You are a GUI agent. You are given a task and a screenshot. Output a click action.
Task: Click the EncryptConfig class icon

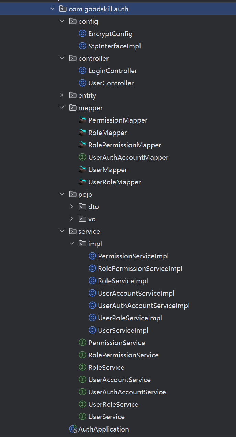click(x=82, y=34)
